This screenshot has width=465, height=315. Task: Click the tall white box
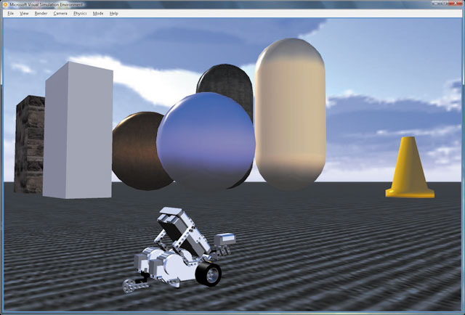pos(78,131)
